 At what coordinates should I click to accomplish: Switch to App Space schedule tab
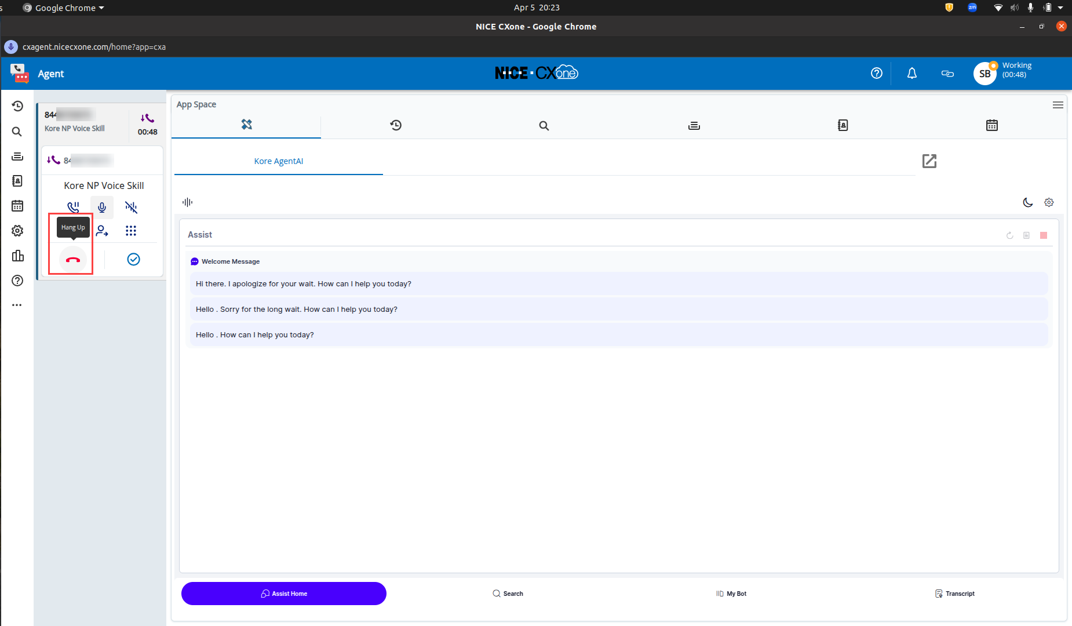(992, 125)
